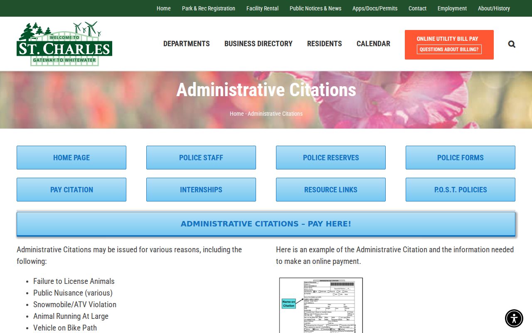This screenshot has width=532, height=333.
Task: Click the Pay Citation button
Action: [71, 190]
